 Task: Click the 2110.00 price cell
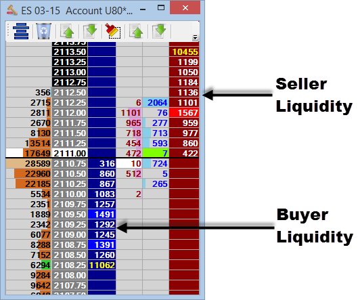point(70,194)
